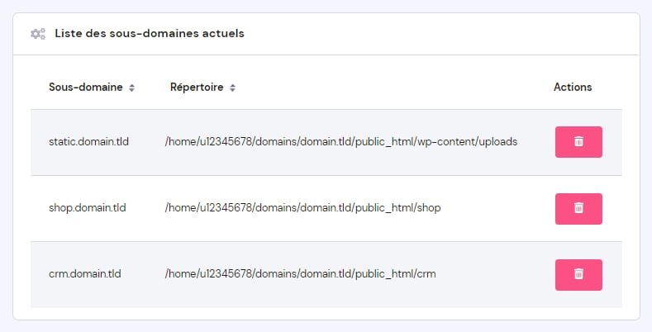Click the descending sort arrow for Sous-domaine

(x=132, y=90)
